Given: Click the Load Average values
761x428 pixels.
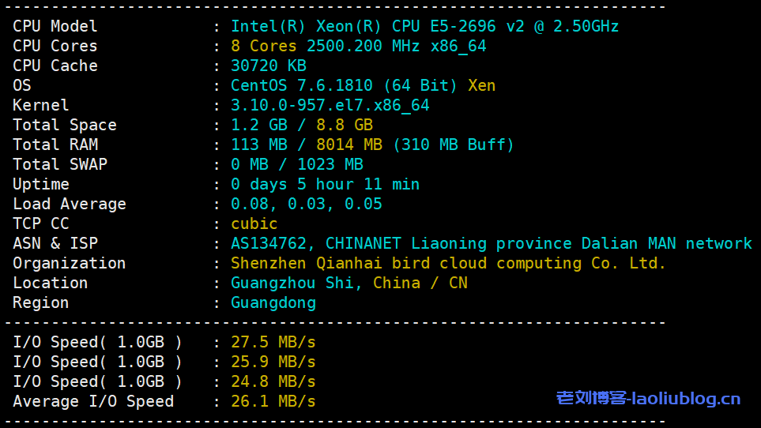Looking at the screenshot, I should pyautogui.click(x=306, y=204).
